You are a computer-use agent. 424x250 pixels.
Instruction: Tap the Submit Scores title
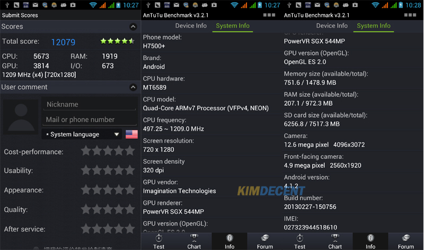pos(20,15)
